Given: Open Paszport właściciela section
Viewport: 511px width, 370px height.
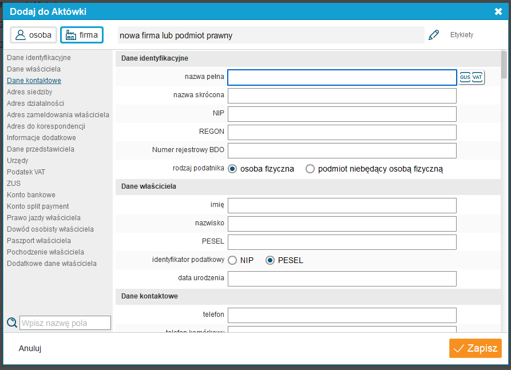Looking at the screenshot, I should click(x=39, y=240).
